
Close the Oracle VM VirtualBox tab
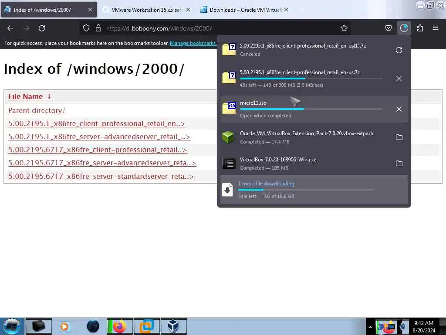click(x=286, y=10)
